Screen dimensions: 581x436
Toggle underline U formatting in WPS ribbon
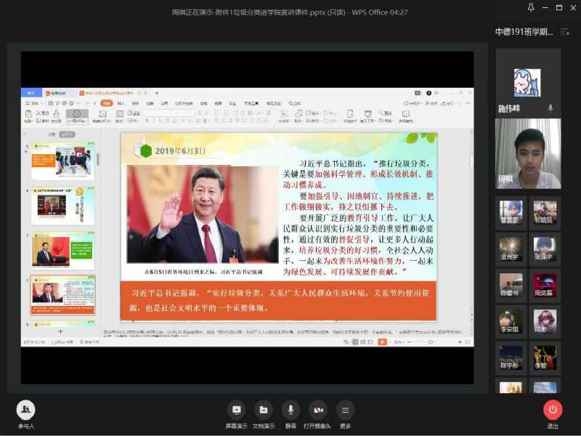click(161, 121)
